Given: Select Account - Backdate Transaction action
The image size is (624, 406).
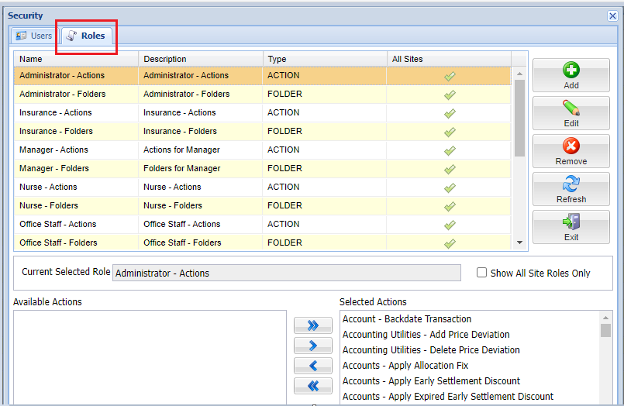Looking at the screenshot, I should pos(407,319).
